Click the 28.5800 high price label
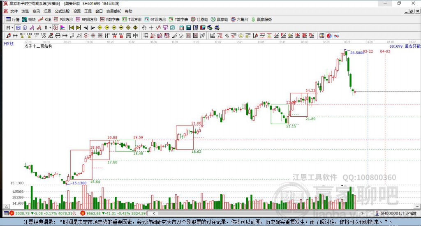This screenshot has height=226, width=421. click(357, 53)
